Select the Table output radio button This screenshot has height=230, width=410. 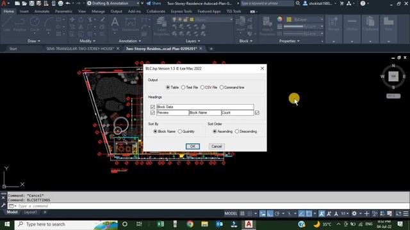pyautogui.click(x=168, y=88)
